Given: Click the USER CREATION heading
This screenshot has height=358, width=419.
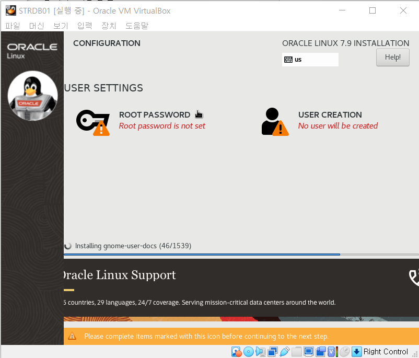Looking at the screenshot, I should tap(330, 114).
